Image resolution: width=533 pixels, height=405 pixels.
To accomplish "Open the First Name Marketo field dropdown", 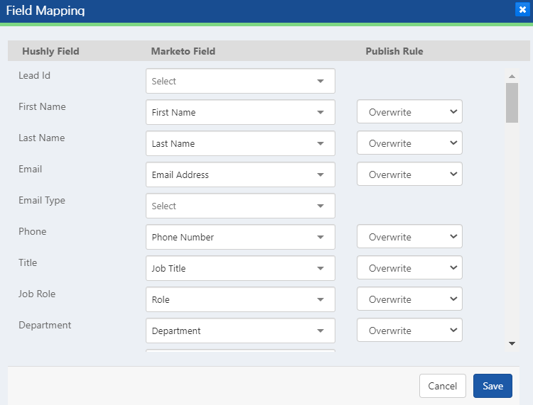I will [240, 112].
